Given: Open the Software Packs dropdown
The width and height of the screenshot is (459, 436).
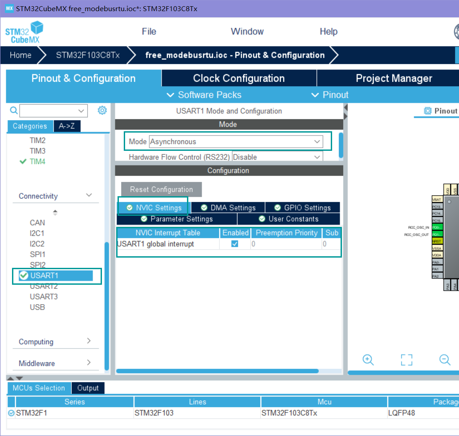Looking at the screenshot, I should click(204, 95).
